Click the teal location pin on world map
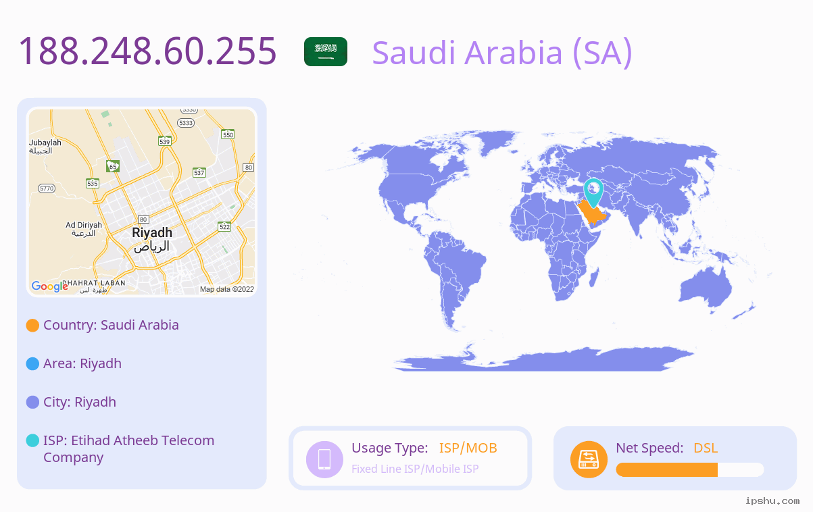The image size is (813, 512). (593, 193)
